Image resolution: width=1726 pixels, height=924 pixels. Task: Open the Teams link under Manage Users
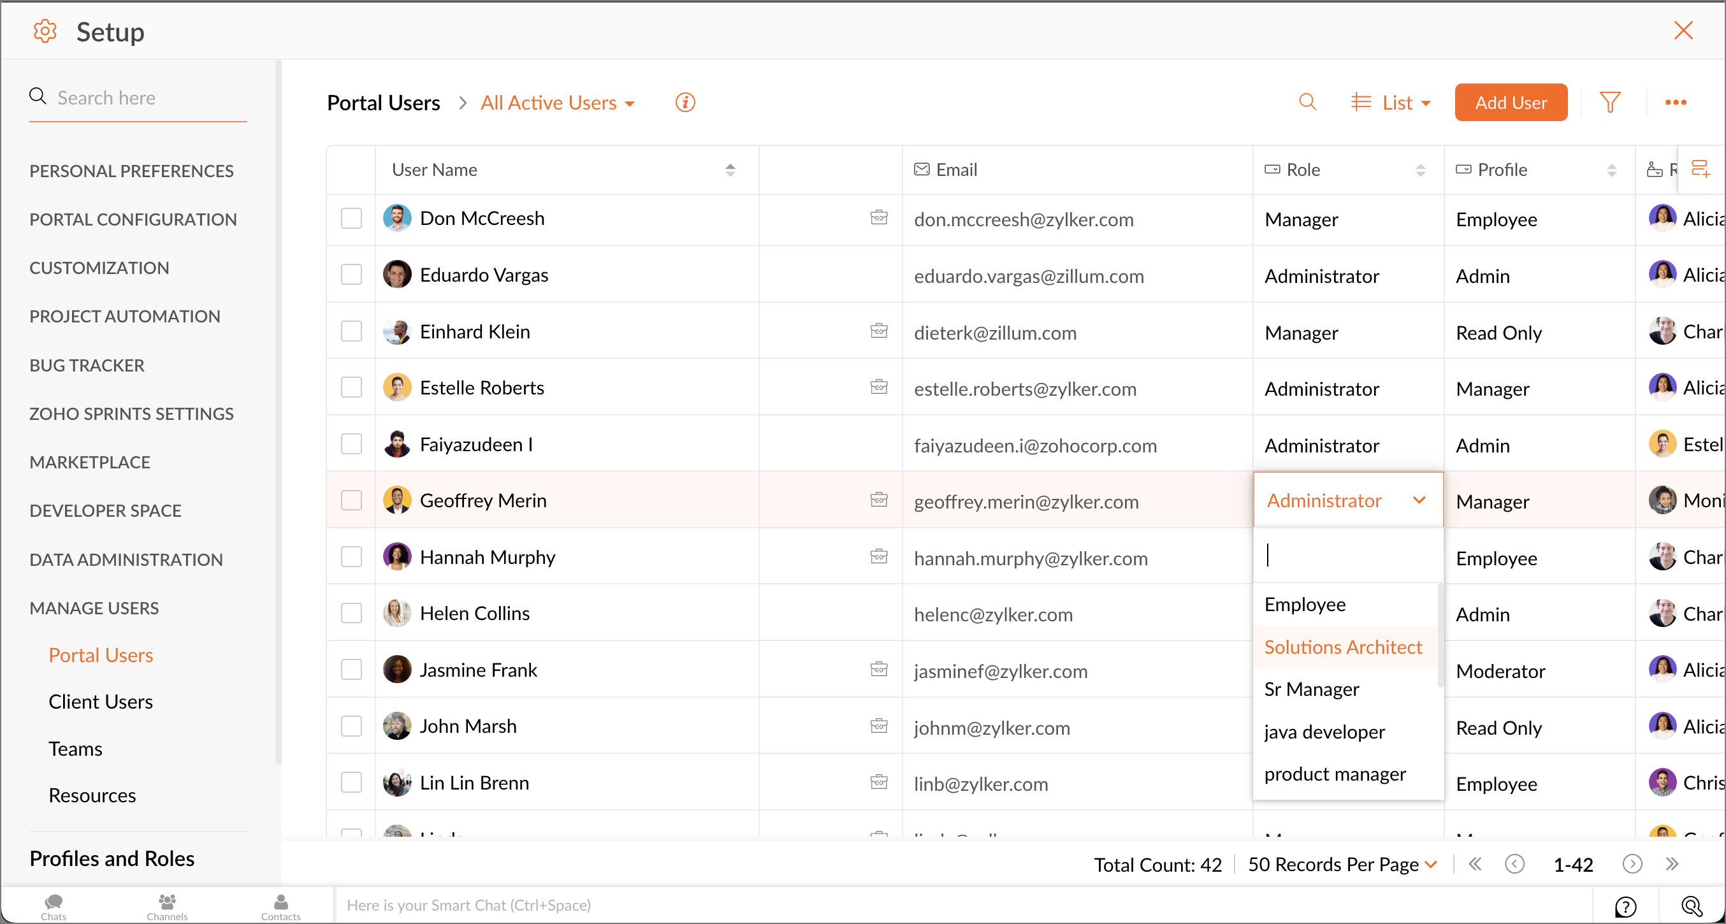pyautogui.click(x=75, y=749)
